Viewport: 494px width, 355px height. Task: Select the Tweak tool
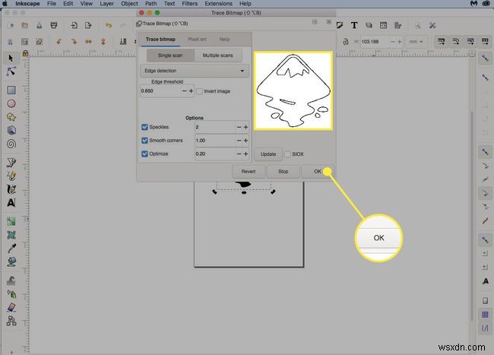11,281
